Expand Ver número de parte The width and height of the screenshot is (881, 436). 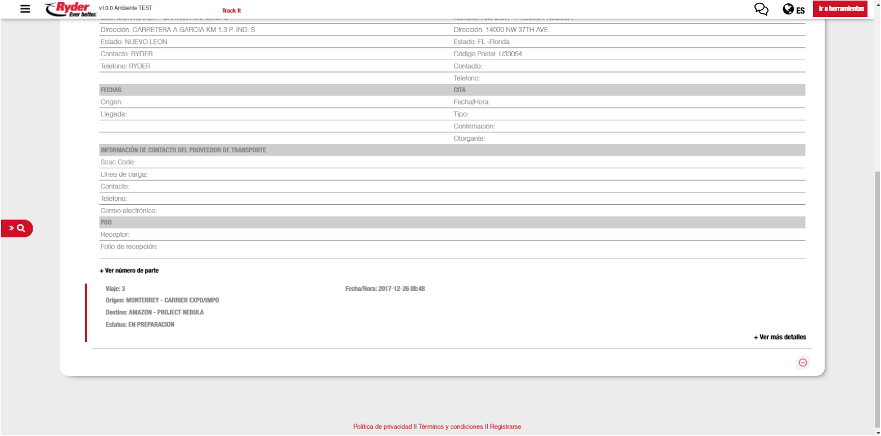[129, 271]
